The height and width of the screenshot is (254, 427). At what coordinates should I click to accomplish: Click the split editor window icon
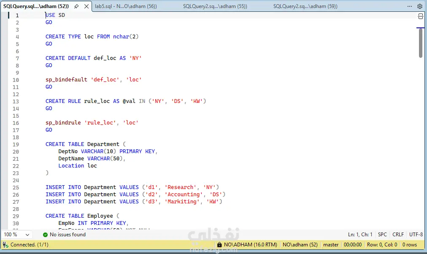click(x=421, y=16)
